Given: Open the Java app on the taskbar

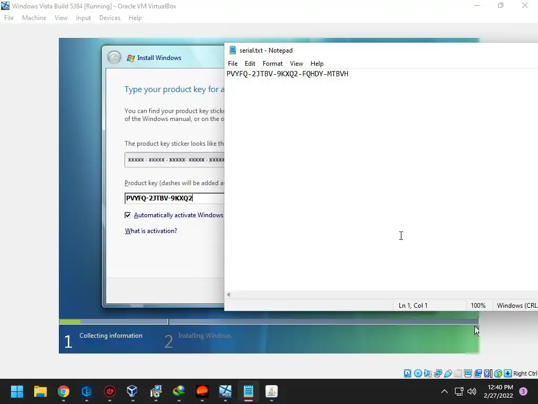Looking at the screenshot, I should point(272,391).
